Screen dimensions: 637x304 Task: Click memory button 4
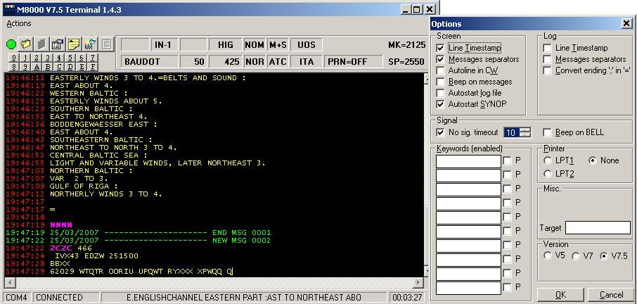click(59, 58)
